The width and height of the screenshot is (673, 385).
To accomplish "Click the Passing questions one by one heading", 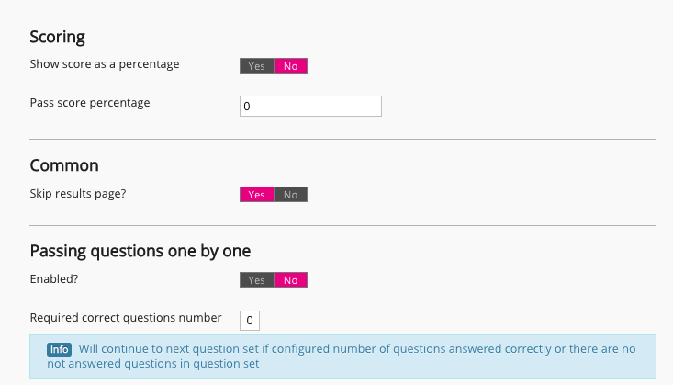I will [x=140, y=251].
